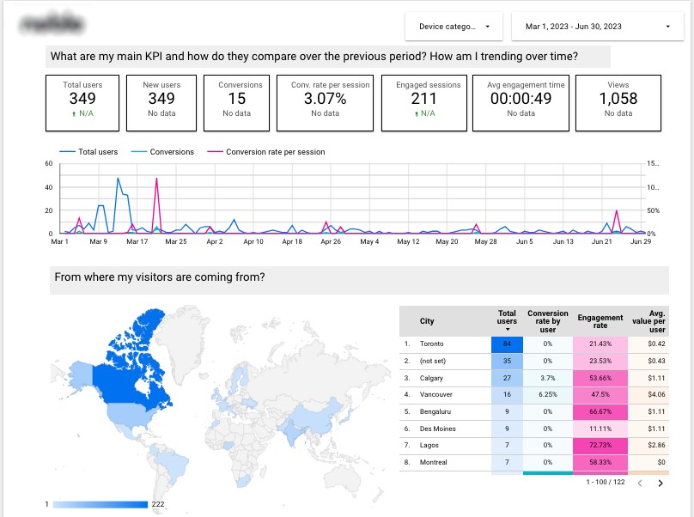Go to next page of city table
The width and height of the screenshot is (694, 517).
coord(661,484)
